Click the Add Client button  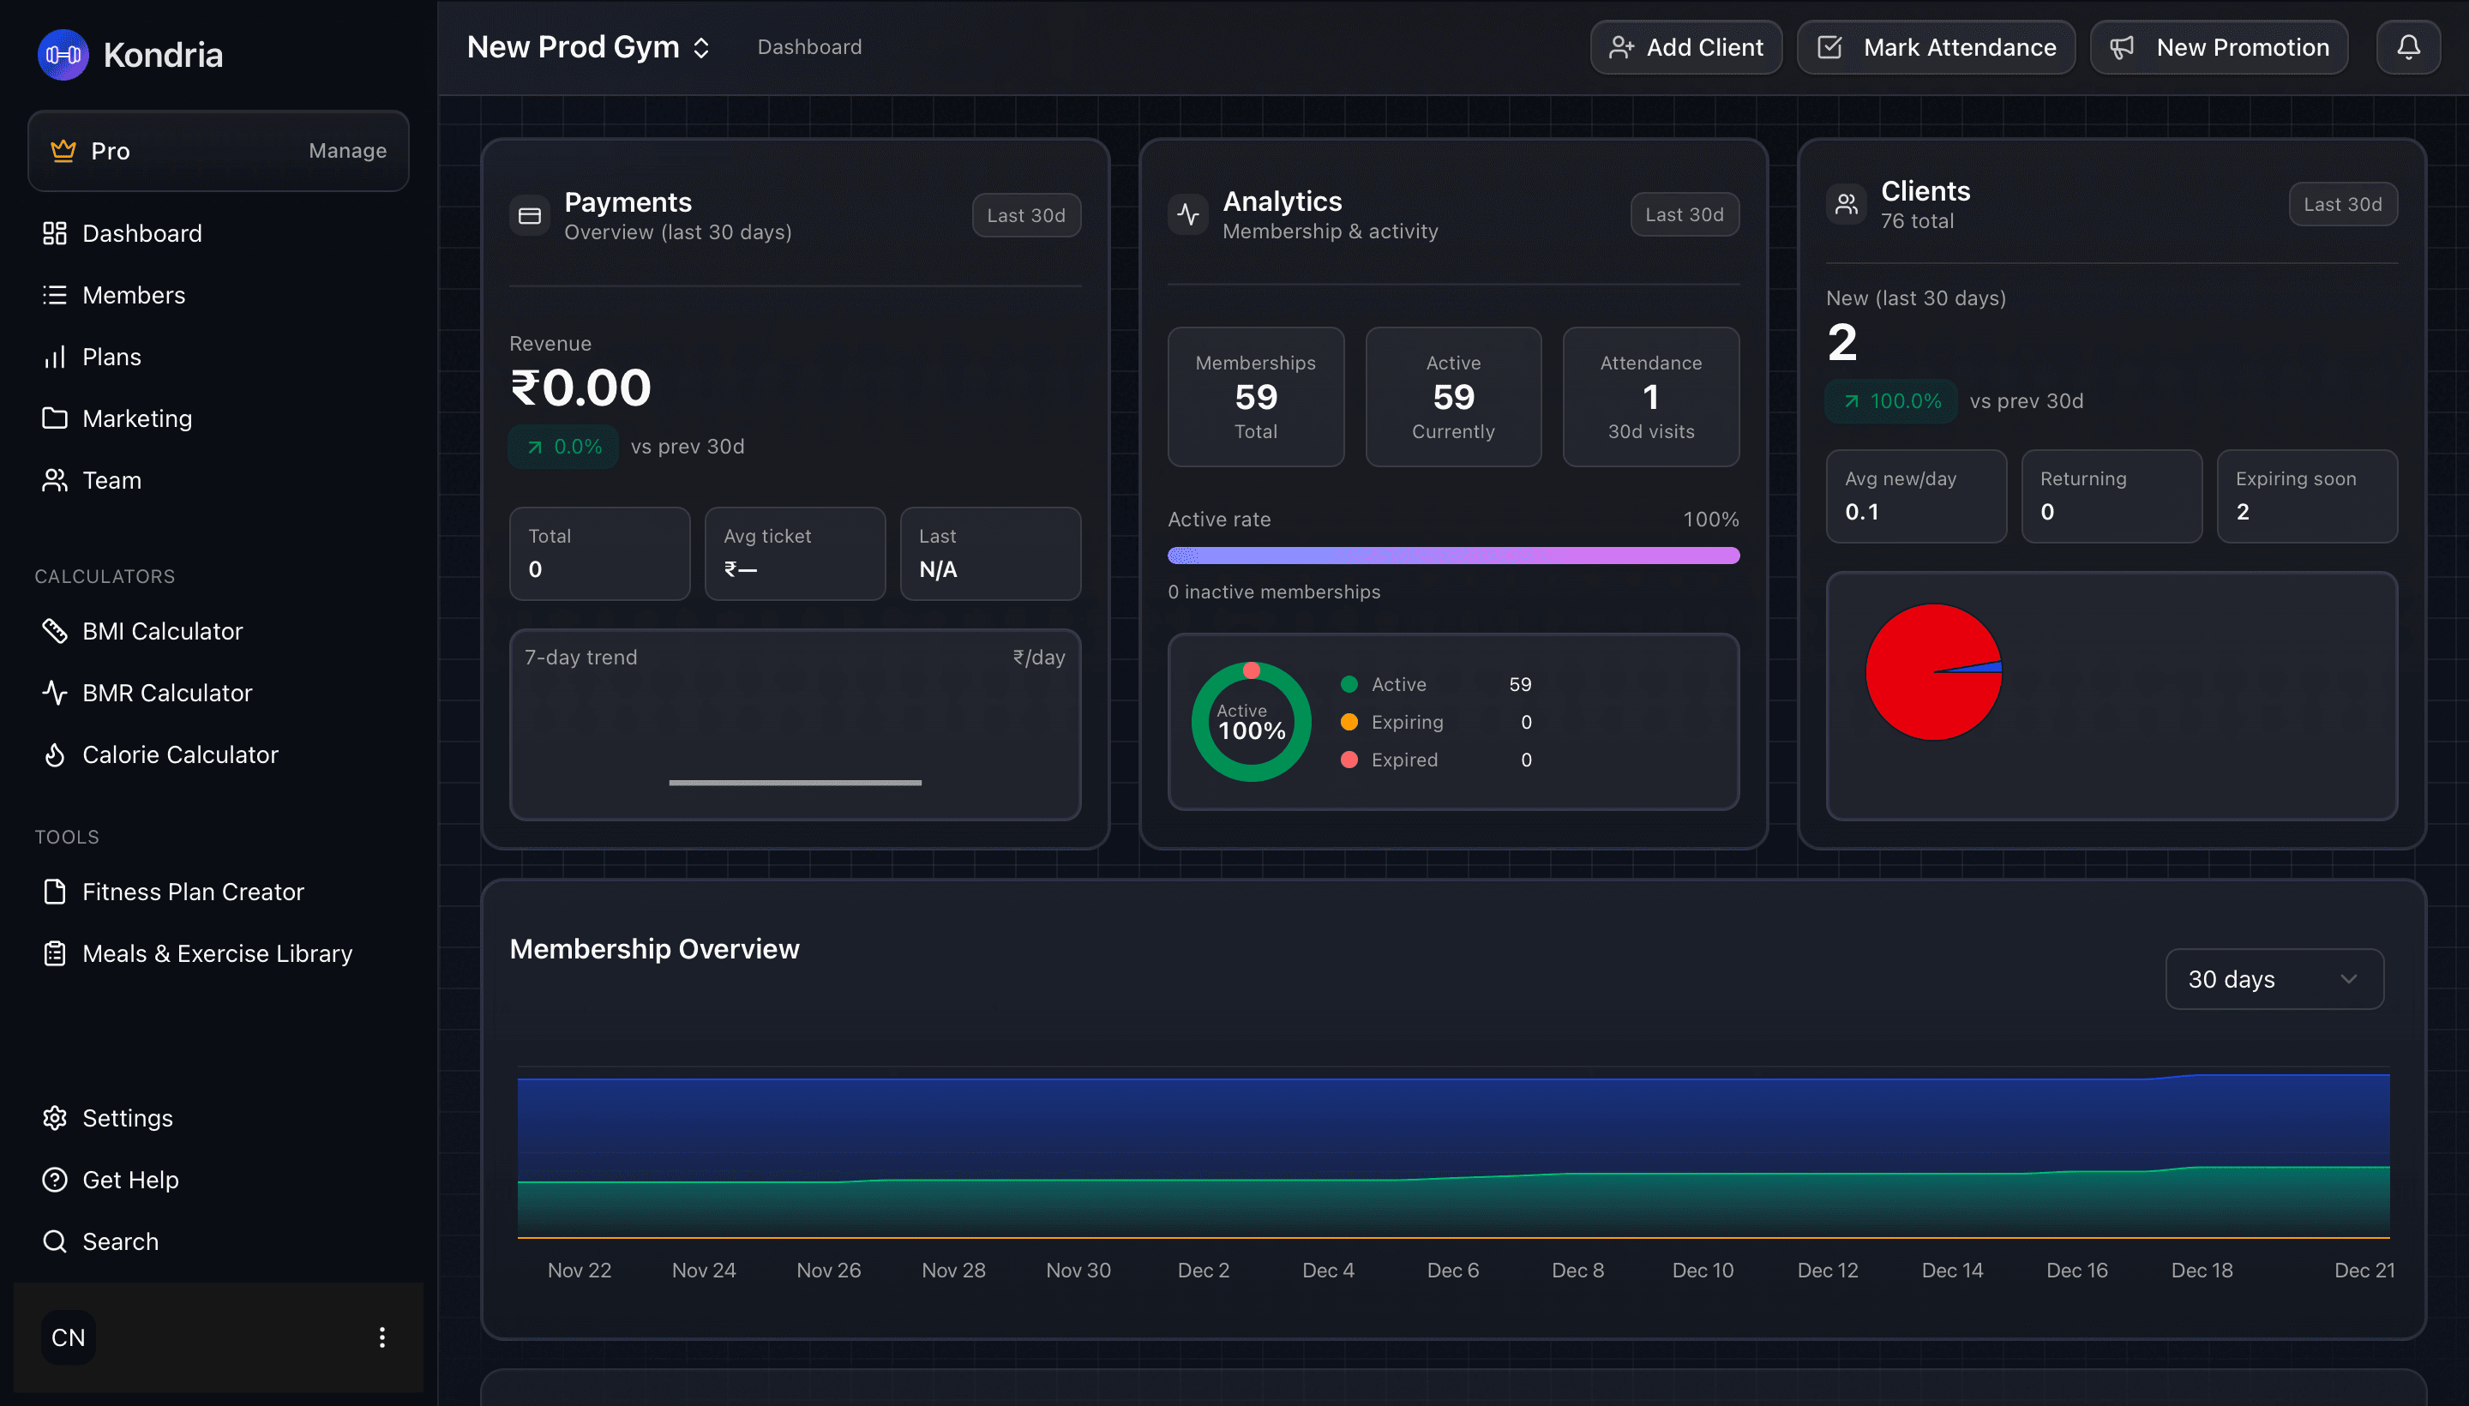pyautogui.click(x=1685, y=47)
